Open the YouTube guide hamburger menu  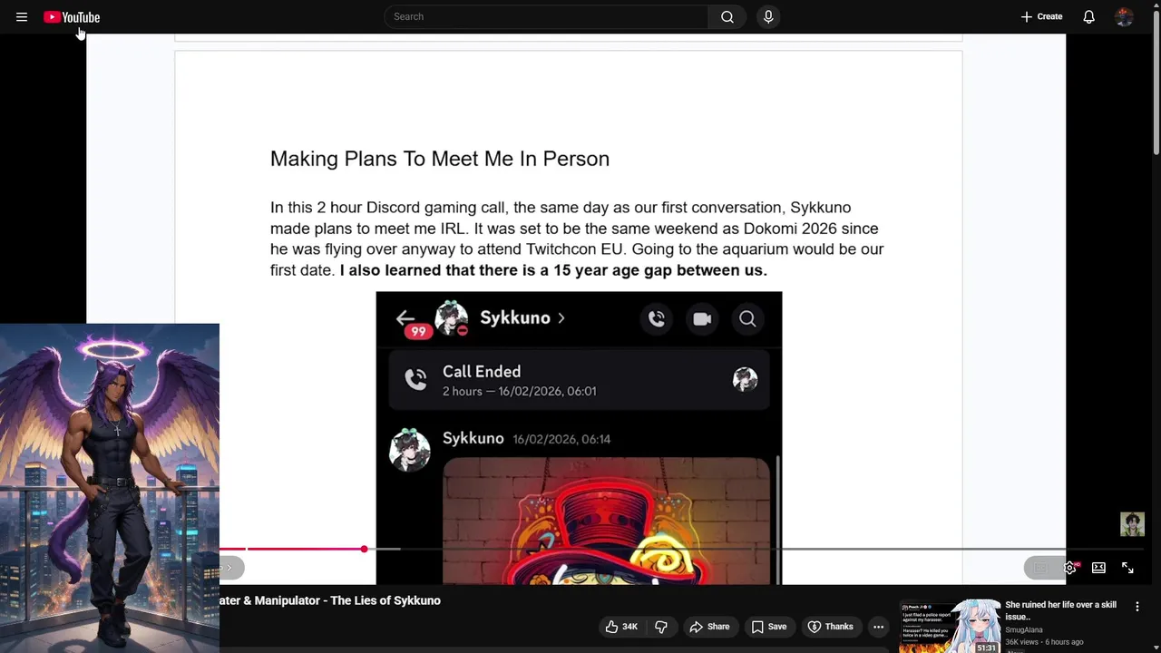click(x=22, y=16)
